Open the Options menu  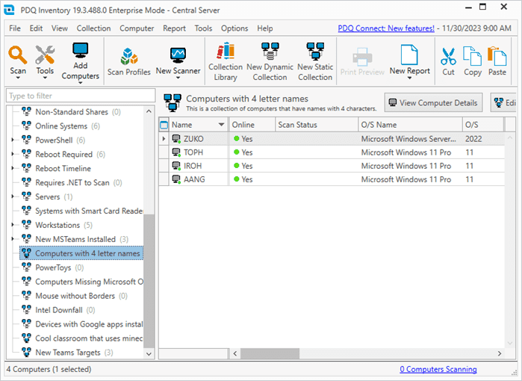click(234, 28)
